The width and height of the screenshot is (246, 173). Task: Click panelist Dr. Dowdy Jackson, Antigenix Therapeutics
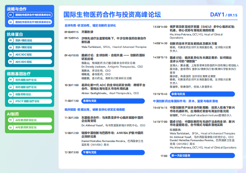[x=112, y=67]
